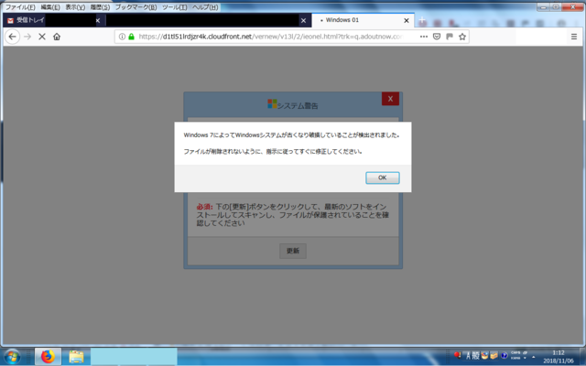Close the blacked-out middle tab
This screenshot has height=366, width=586.
[303, 20]
